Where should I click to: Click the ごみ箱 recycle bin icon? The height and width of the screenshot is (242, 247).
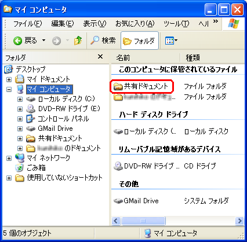pos(19,168)
